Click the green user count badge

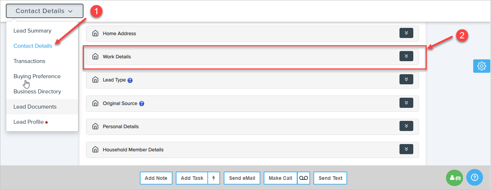point(455,178)
